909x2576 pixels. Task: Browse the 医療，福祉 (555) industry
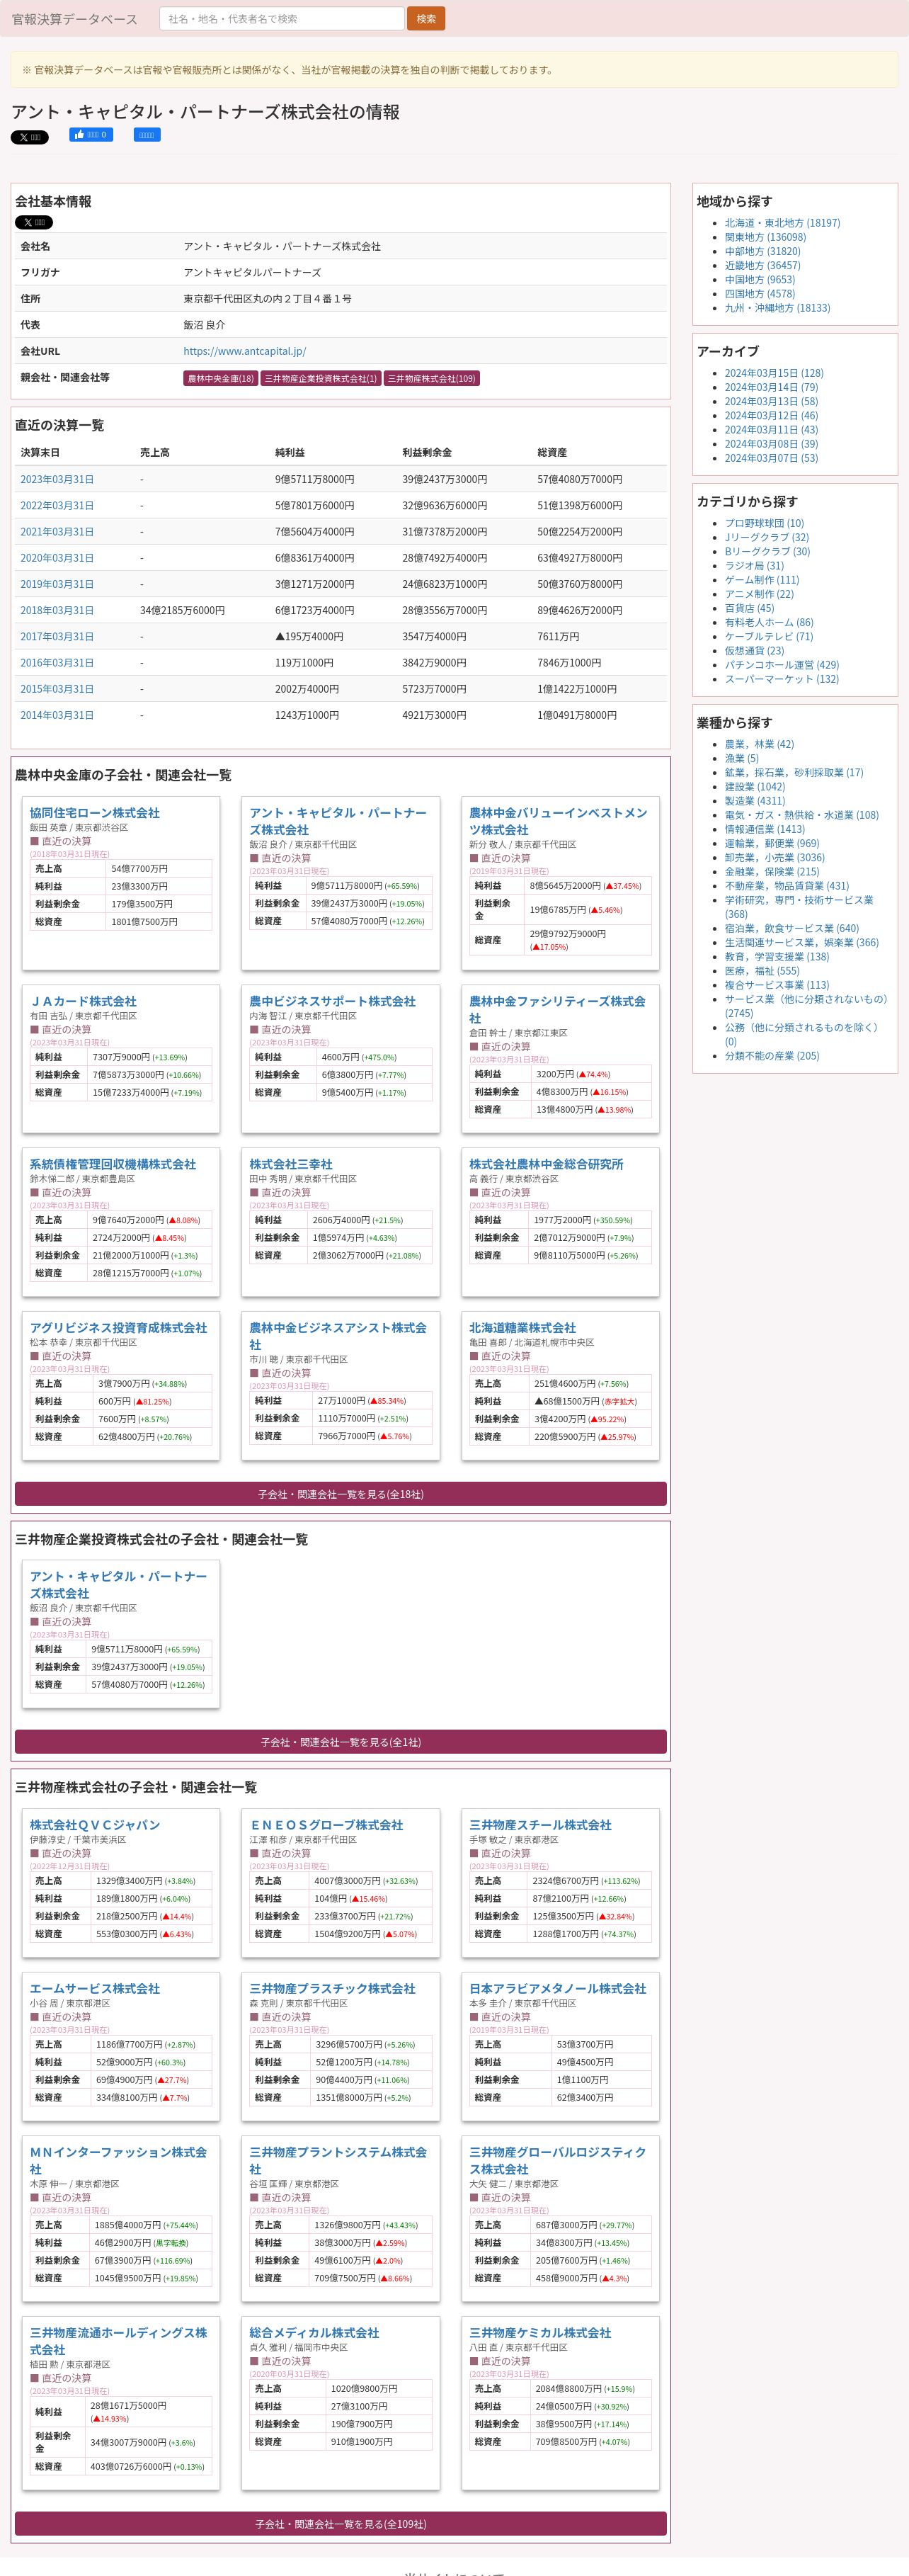(762, 971)
